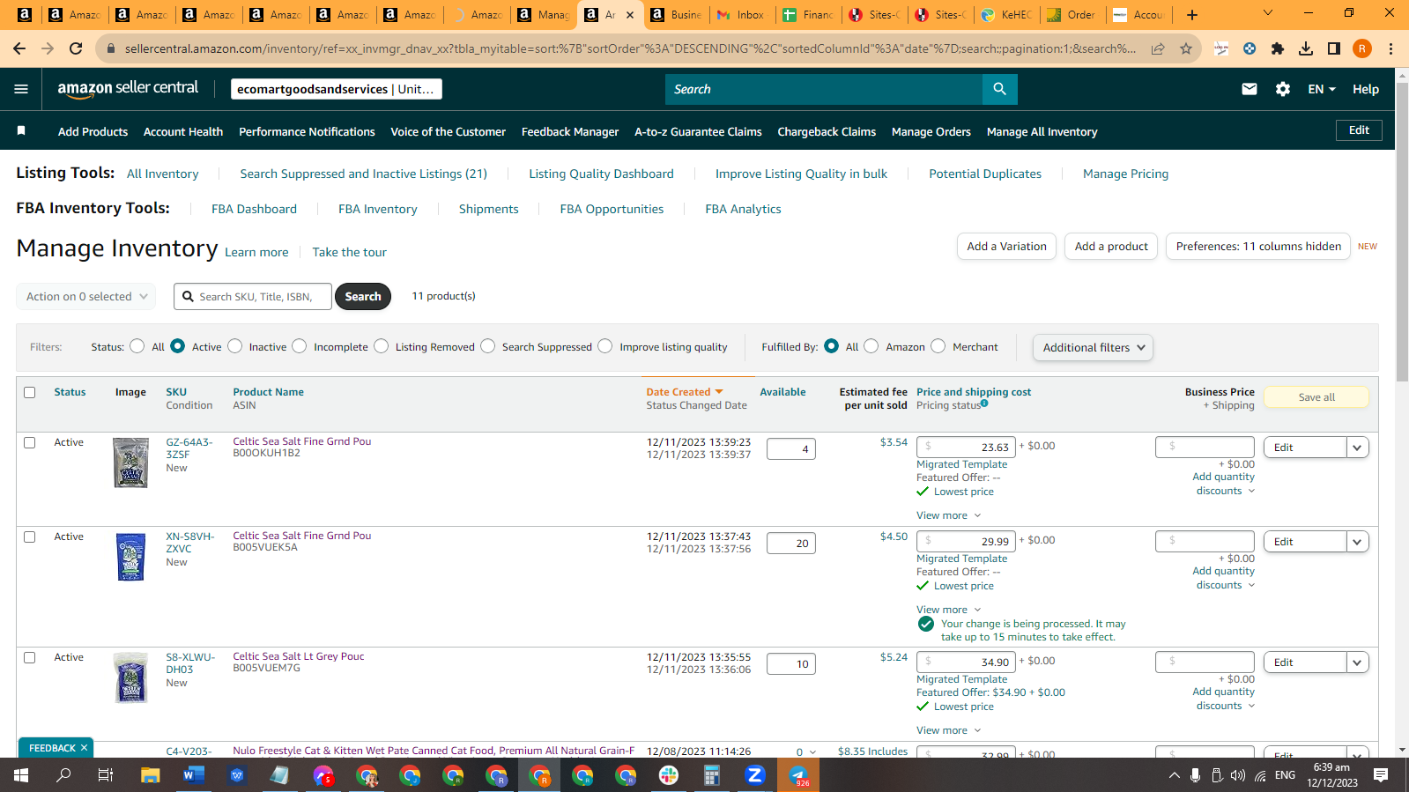1409x792 pixels.
Task: Open the Action on 0 selected dropdown
Action: (x=86, y=297)
